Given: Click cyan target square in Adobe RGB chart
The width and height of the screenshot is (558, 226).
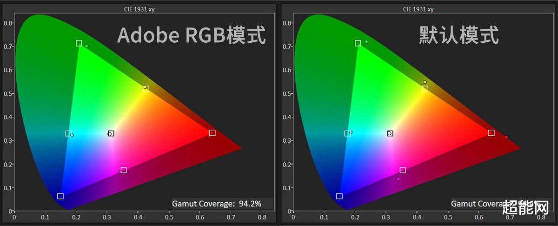Looking at the screenshot, I should (x=68, y=133).
